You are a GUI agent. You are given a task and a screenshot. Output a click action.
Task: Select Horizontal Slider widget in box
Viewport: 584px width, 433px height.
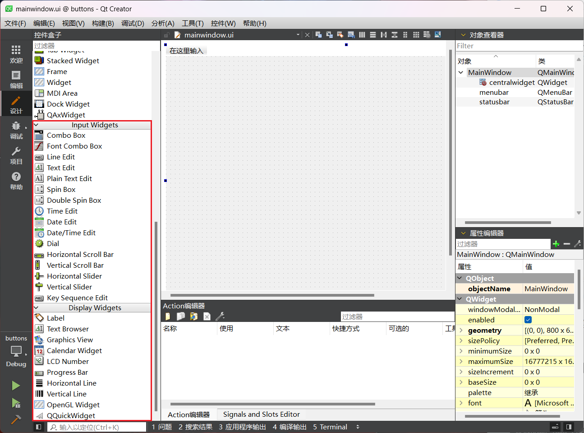[74, 276]
